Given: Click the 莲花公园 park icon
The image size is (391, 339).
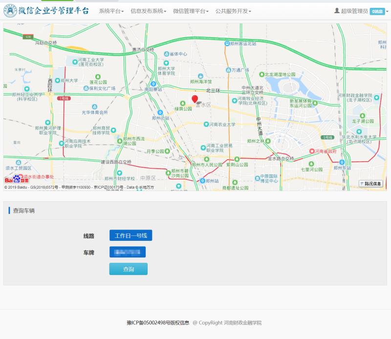Looking at the screenshot, I should pos(98,77).
